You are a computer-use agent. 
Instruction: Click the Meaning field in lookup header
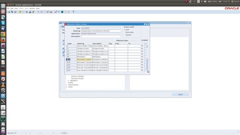101,31
